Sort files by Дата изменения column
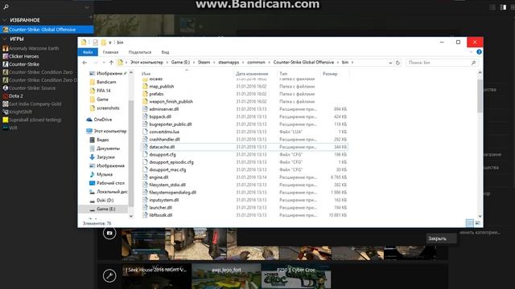This screenshot has height=289, width=515. click(x=252, y=74)
